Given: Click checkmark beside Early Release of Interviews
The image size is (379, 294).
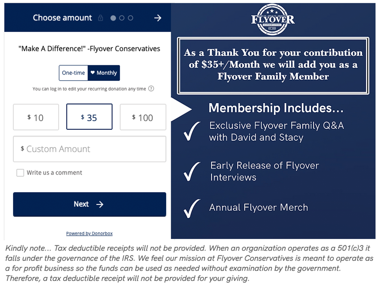Looking at the screenshot, I should click(192, 171).
